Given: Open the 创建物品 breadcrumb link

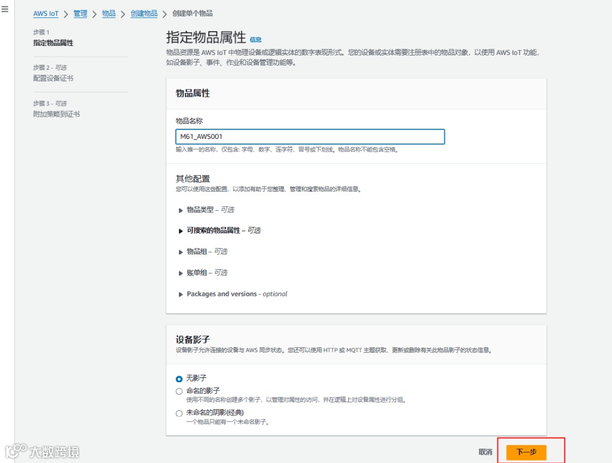Looking at the screenshot, I should (144, 14).
